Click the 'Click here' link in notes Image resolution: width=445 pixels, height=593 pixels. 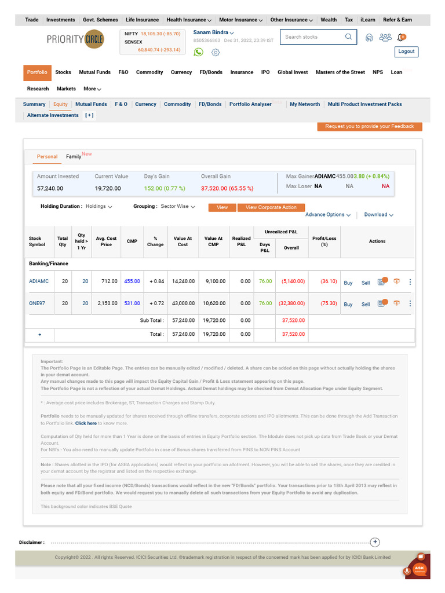pyautogui.click(x=86, y=423)
